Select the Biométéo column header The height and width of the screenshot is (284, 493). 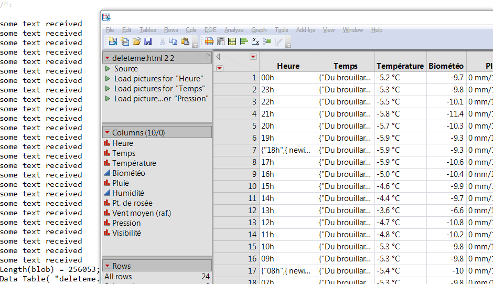pyautogui.click(x=446, y=62)
